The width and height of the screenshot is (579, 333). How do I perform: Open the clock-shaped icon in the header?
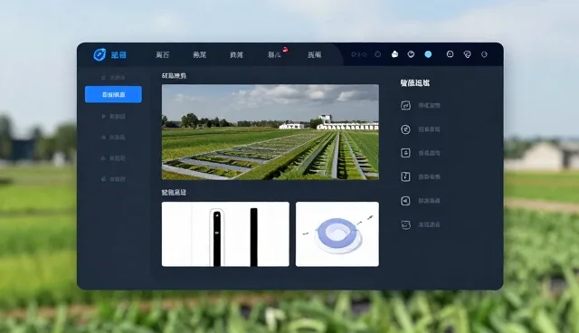click(450, 54)
